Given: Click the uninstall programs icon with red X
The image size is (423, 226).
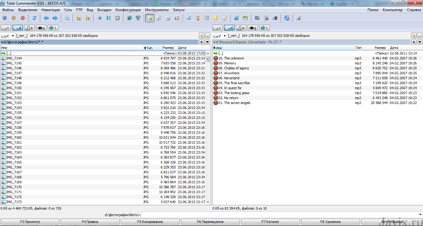Looking at the screenshot, I should (266, 18).
